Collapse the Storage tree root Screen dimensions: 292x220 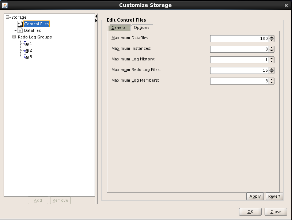click(7, 17)
